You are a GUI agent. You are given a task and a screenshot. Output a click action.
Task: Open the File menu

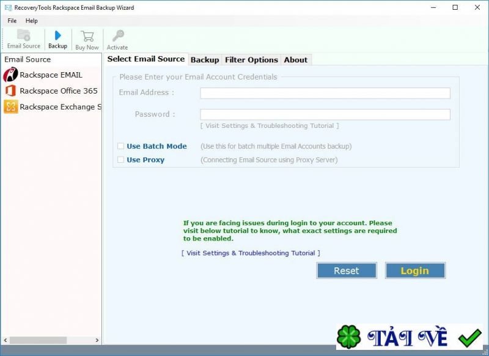tap(12, 21)
